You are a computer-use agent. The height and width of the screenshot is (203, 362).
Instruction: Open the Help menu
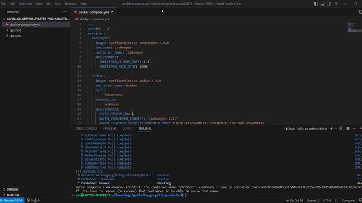coord(84,4)
